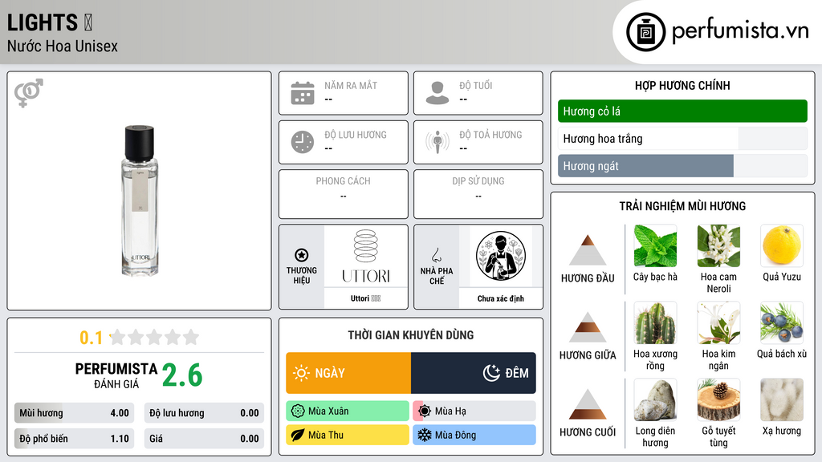Open the Hoa xương rồng cactus image
This screenshot has width=822, height=462.
coord(655,323)
